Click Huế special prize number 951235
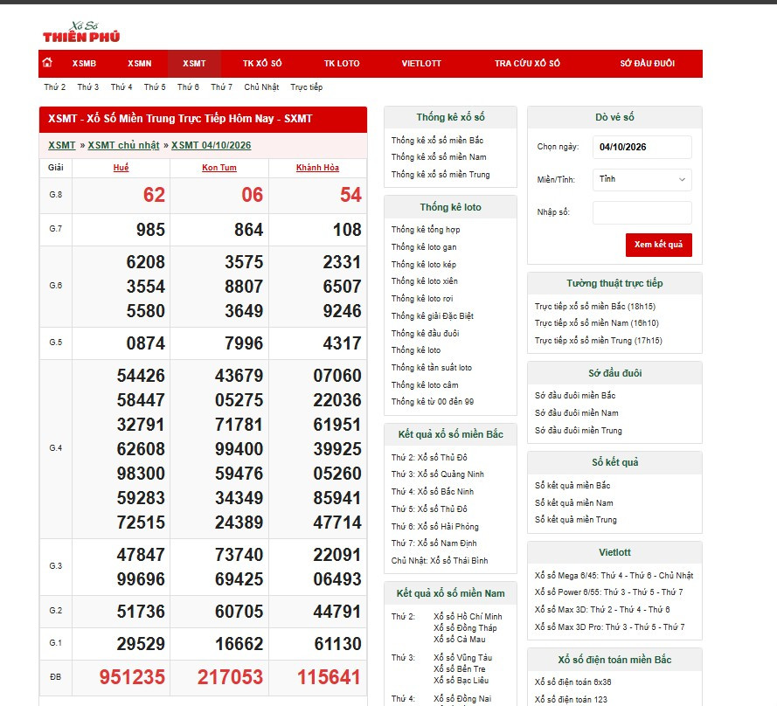 [x=132, y=677]
